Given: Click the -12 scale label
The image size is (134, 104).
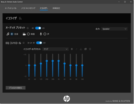Looking at the screenshot, I should click(x=25, y=76).
